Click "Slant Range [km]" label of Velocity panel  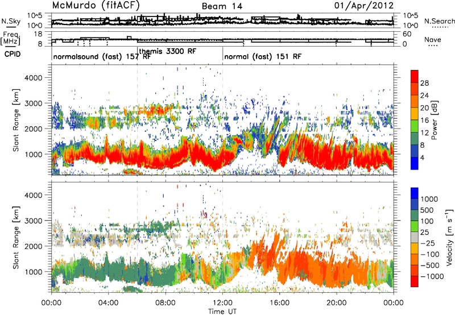(16, 238)
